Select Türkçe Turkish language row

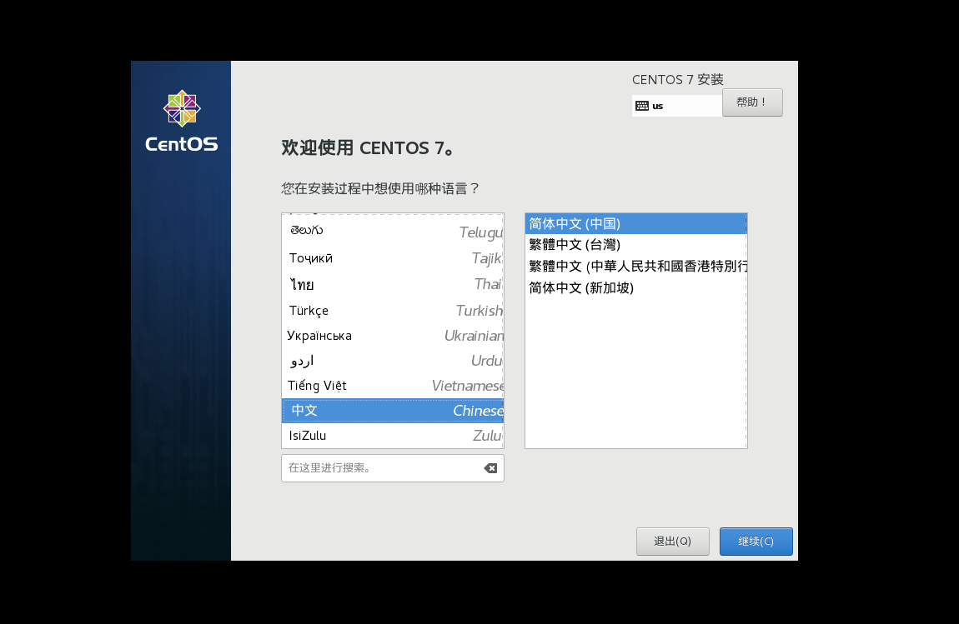click(x=393, y=311)
